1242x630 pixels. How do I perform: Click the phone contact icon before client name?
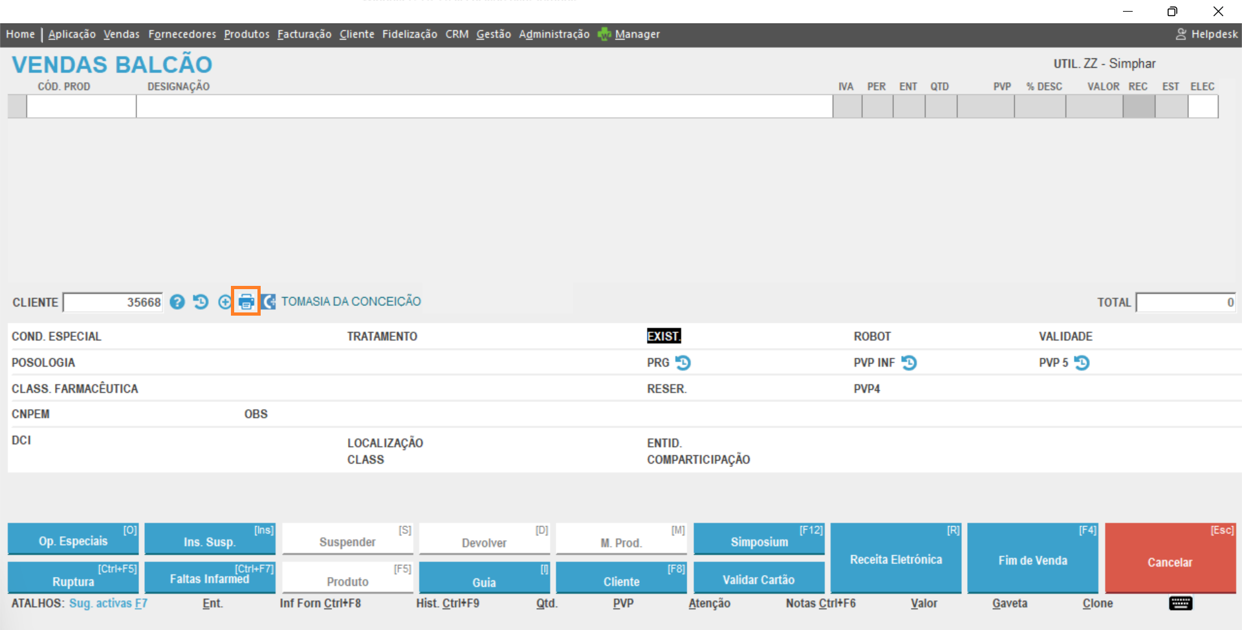coord(269,302)
